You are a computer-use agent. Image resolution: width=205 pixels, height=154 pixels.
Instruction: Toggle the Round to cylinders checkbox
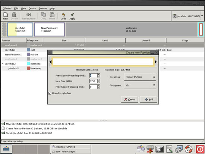tap(50, 93)
